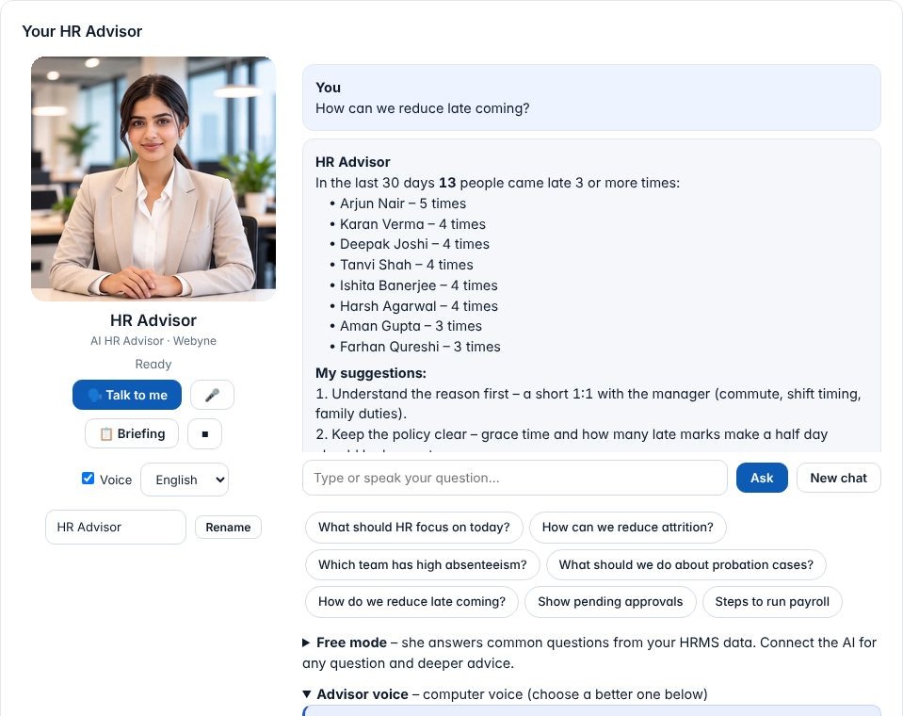Click 'Harsh Agarwal – 4 times' entry
This screenshot has height=716, width=903.
(419, 306)
